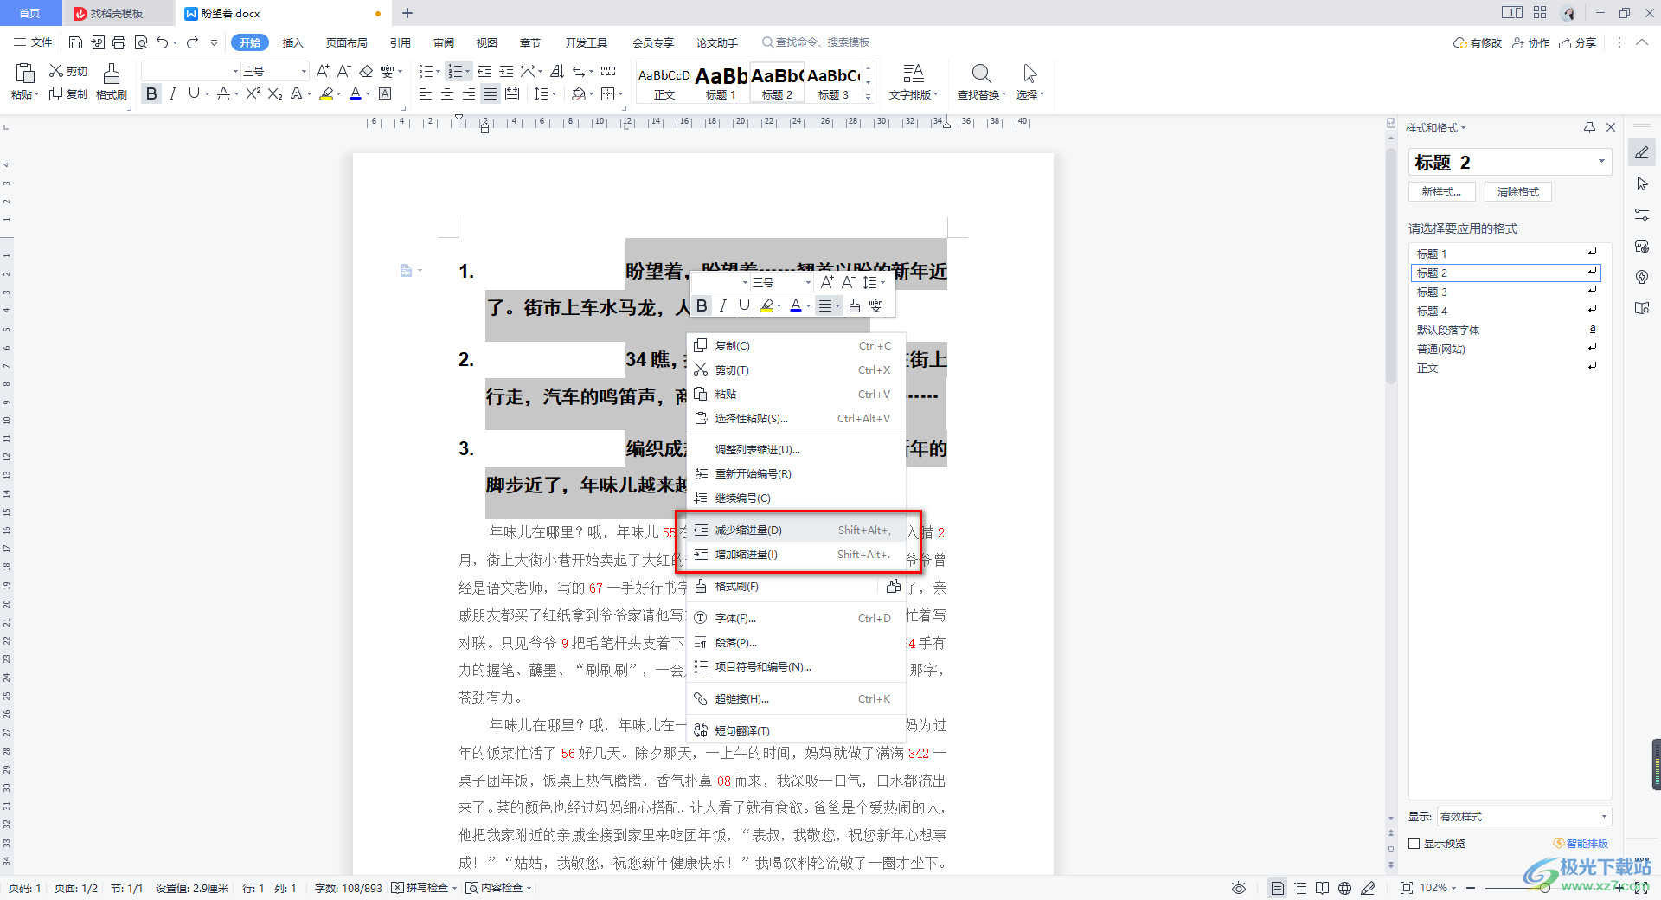Viewport: 1661px width, 900px height.
Task: Toggle Justify alignment in the ribbon
Action: click(x=491, y=93)
